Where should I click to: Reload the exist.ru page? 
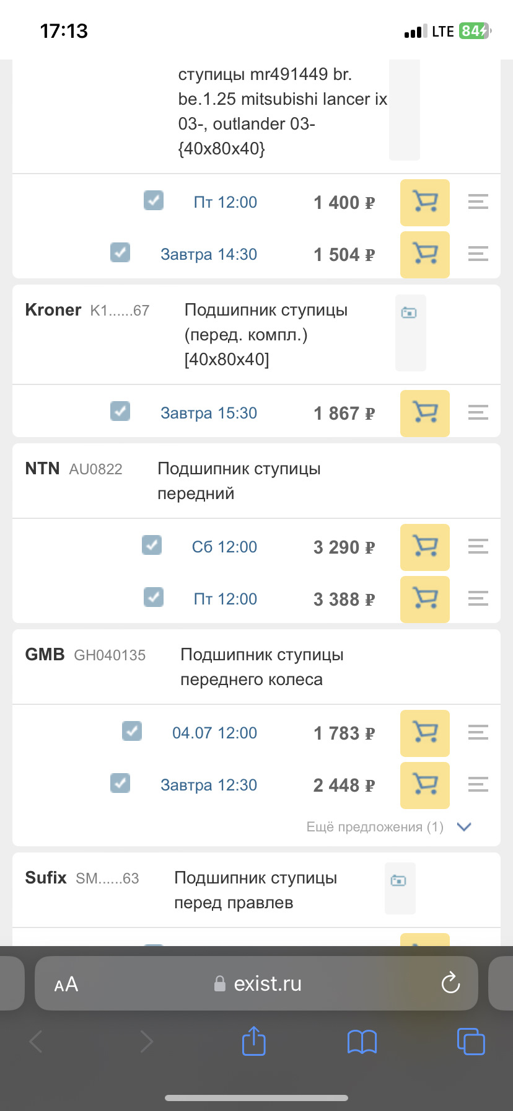450,983
